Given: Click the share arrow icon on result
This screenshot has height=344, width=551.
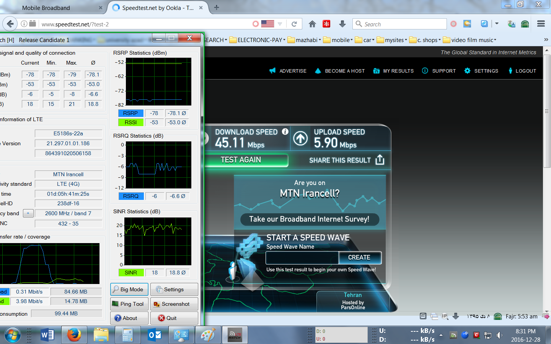Looking at the screenshot, I should (x=380, y=160).
